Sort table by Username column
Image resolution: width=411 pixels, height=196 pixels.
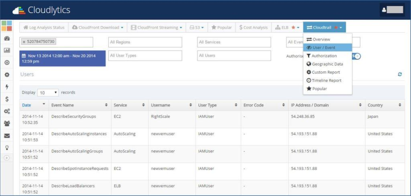pos(172,105)
